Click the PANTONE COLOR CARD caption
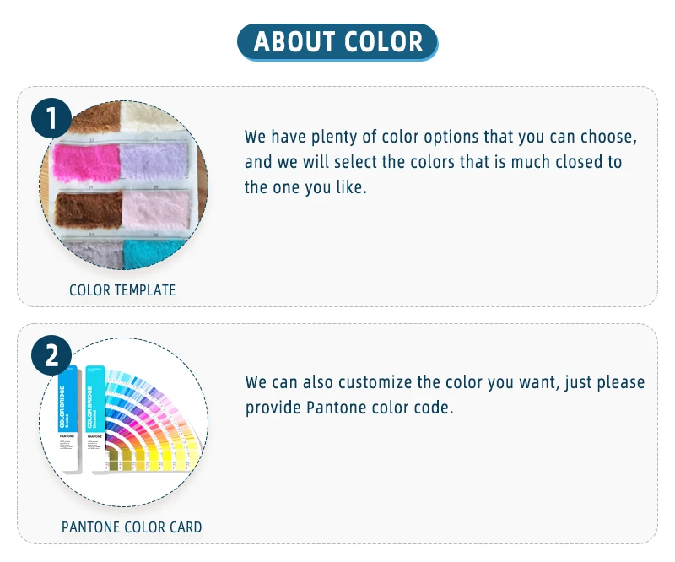 (x=132, y=527)
